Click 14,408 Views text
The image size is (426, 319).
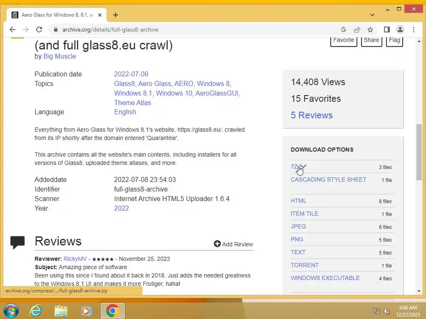tap(318, 82)
